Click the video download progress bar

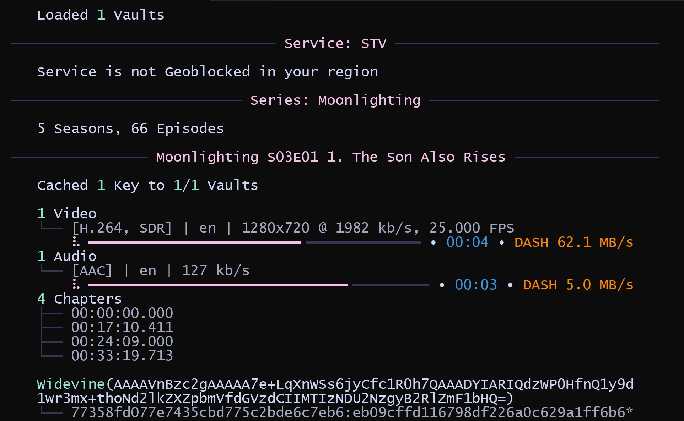[x=254, y=242]
